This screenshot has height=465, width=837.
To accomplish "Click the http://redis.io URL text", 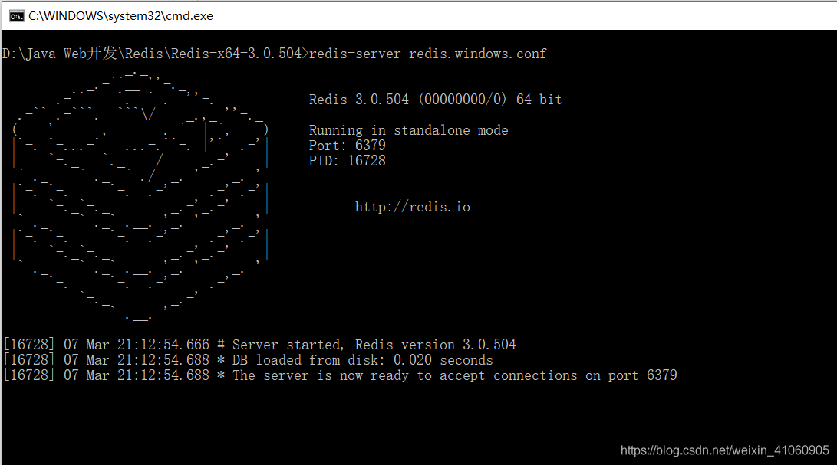I will (413, 207).
